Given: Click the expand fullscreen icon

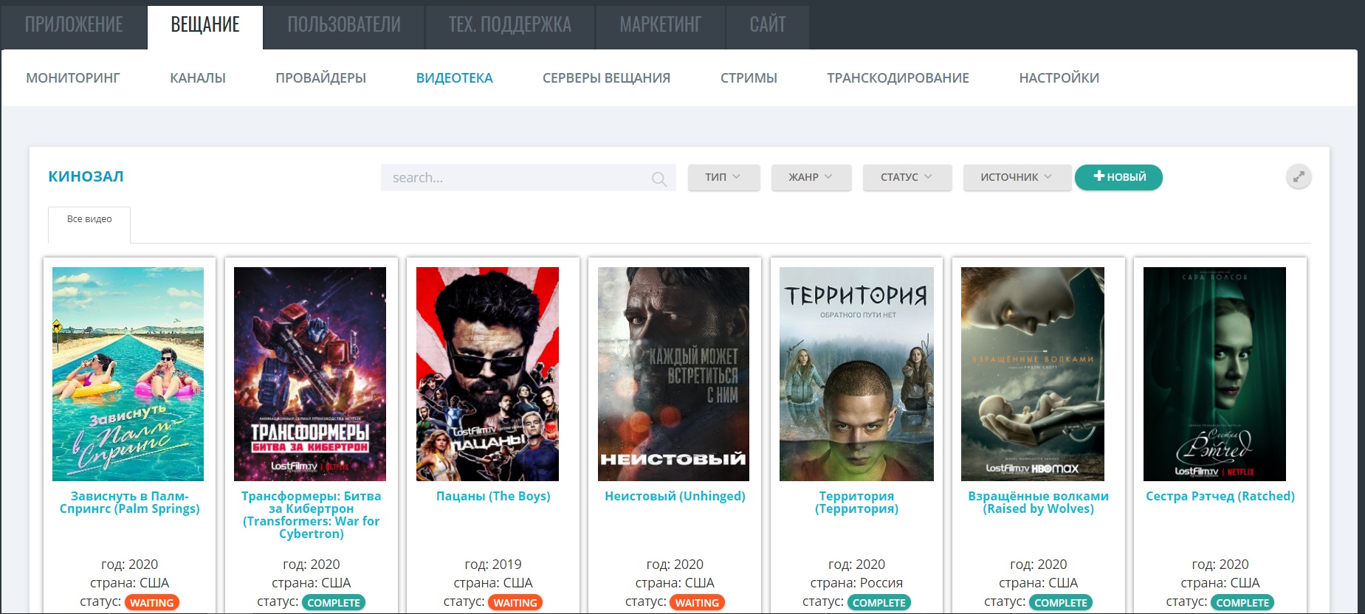Looking at the screenshot, I should (1298, 177).
